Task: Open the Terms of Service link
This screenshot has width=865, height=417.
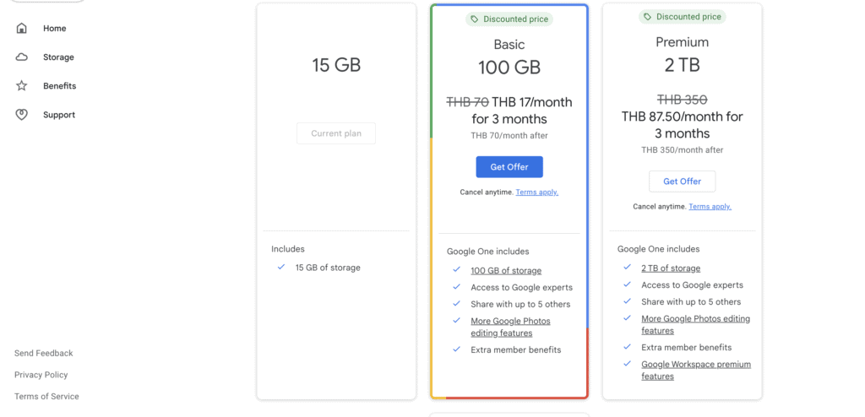Action: coord(46,396)
